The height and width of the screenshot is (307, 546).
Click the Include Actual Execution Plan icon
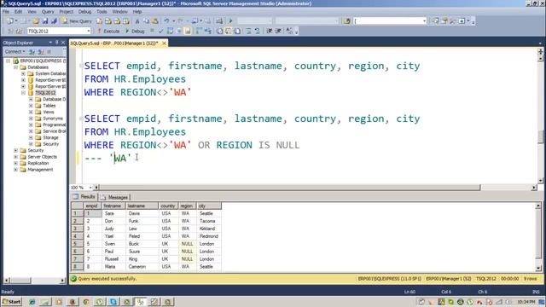click(x=199, y=31)
